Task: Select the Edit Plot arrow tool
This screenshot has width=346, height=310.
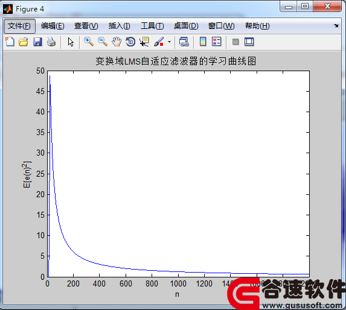Action: click(71, 42)
